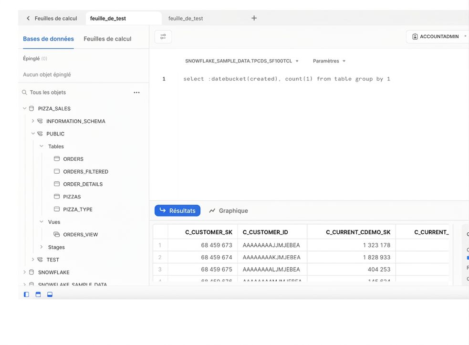The height and width of the screenshot is (345, 469).
Task: Click cell AAAAAAAALJMJEBEA
Action: point(271,269)
